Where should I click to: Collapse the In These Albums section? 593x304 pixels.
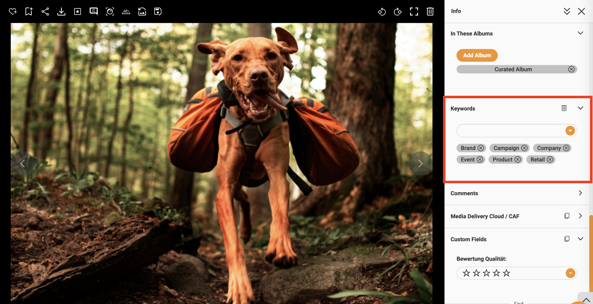[x=580, y=33]
